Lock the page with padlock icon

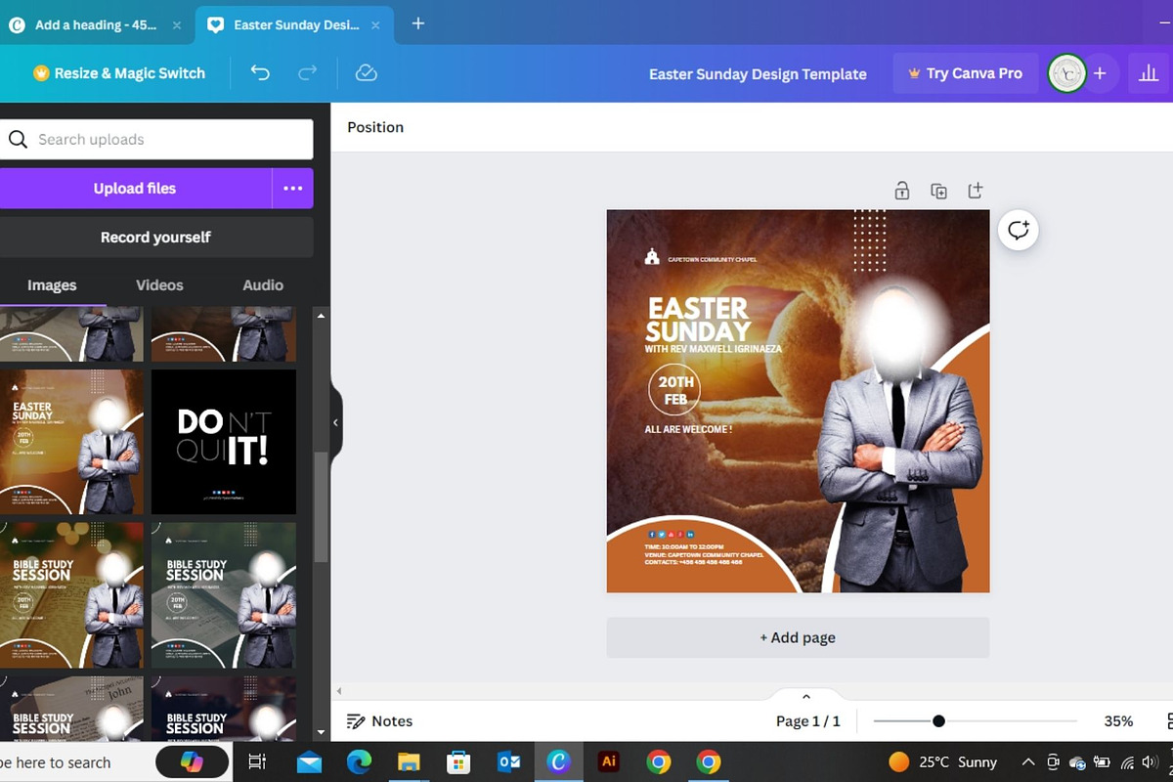902,191
